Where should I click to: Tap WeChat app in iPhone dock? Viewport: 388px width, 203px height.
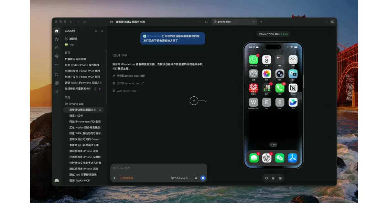[280, 158]
